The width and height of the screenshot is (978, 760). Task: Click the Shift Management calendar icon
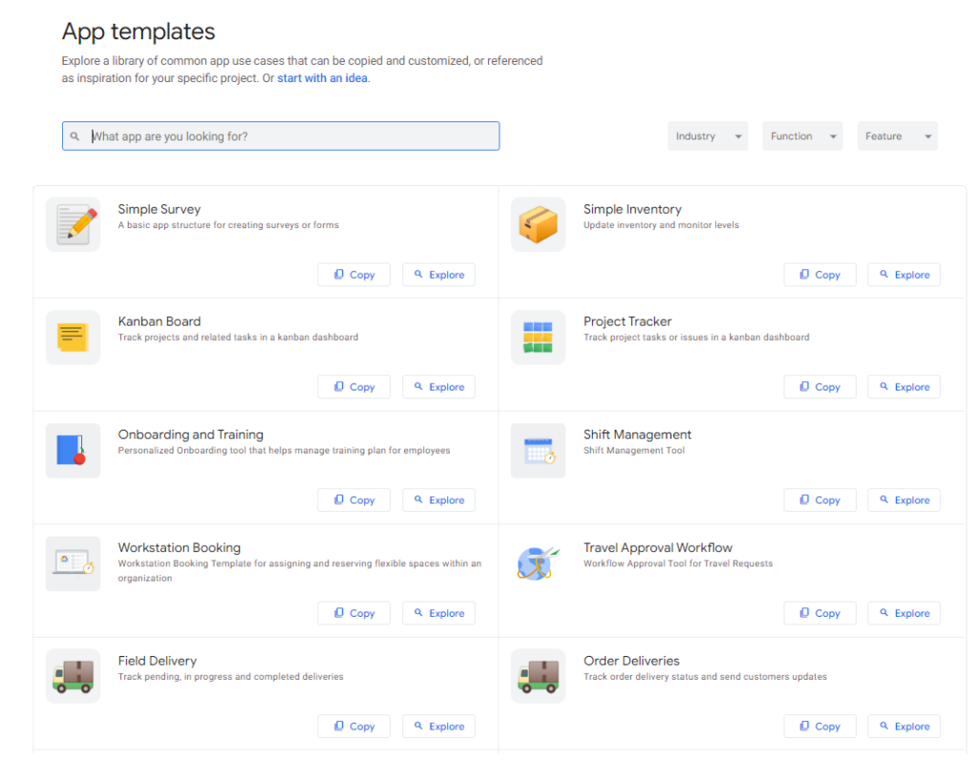(x=538, y=450)
